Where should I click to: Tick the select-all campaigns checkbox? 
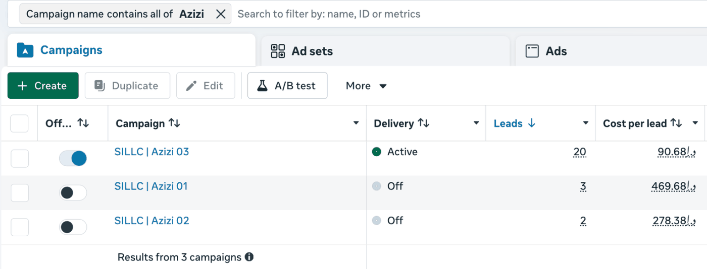[x=20, y=123]
